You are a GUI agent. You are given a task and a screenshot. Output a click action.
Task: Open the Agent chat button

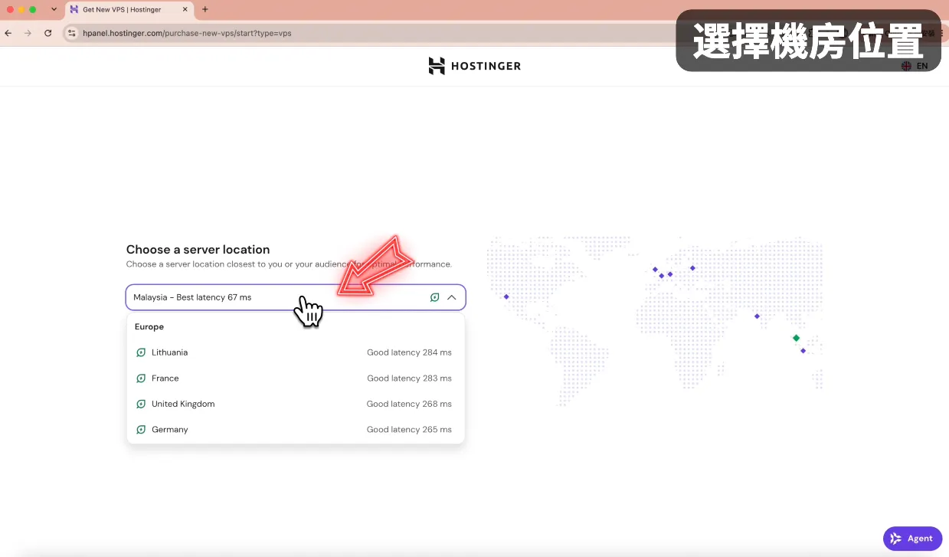click(912, 539)
